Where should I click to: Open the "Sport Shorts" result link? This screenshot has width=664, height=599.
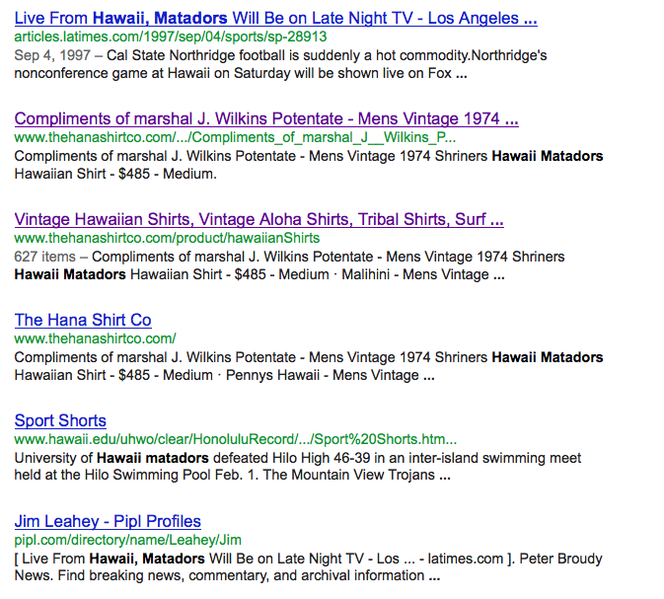click(x=60, y=420)
